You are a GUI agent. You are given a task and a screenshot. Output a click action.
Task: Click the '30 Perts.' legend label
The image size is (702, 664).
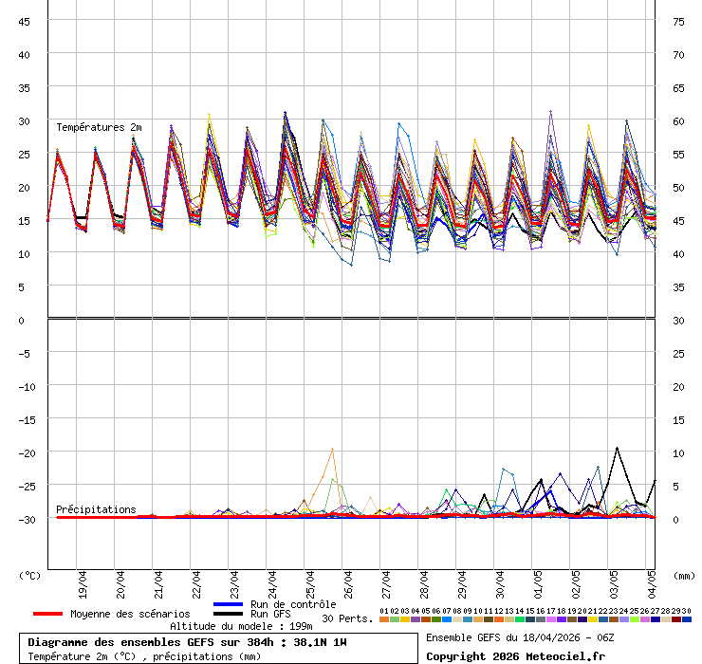[x=346, y=618]
